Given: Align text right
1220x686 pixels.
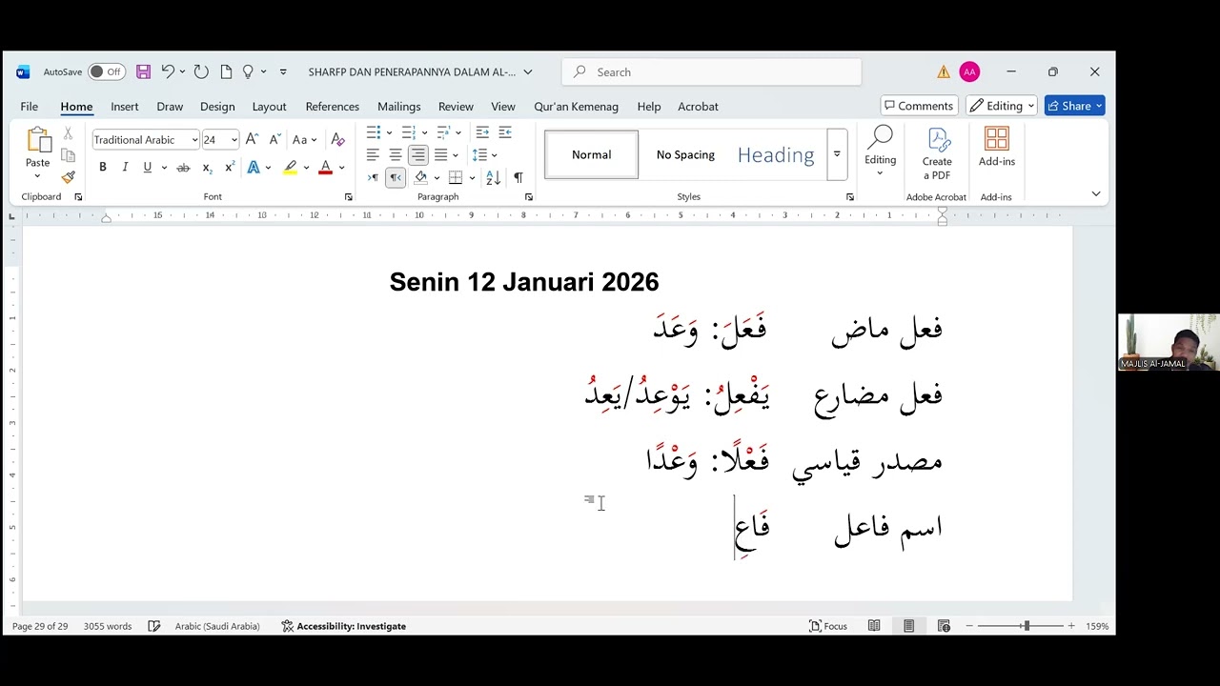Looking at the screenshot, I should pos(417,154).
